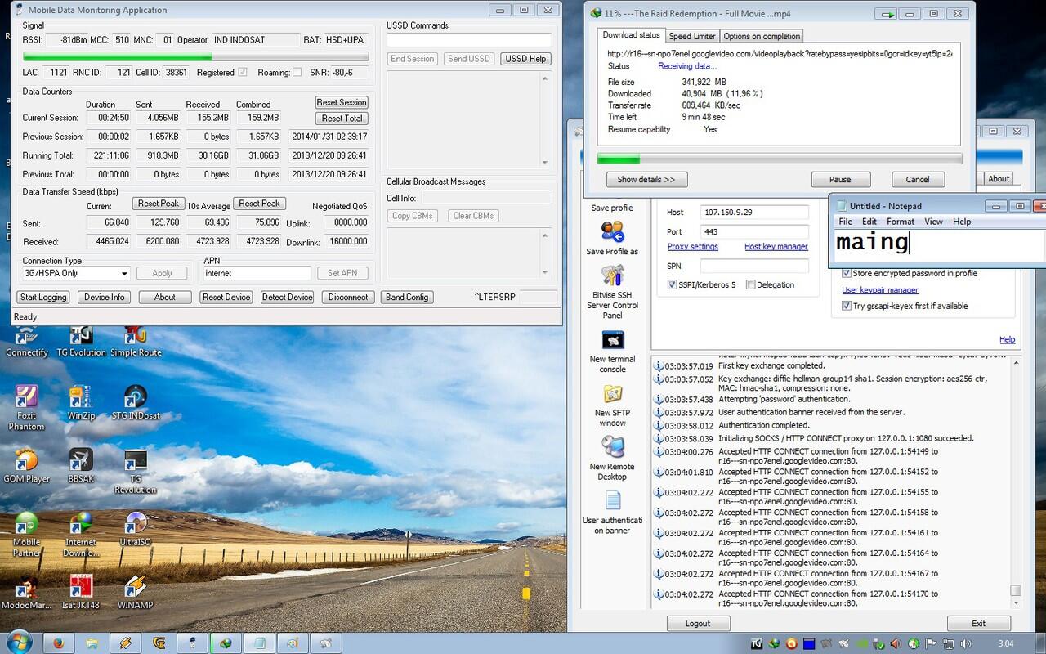Open the File menu in Notepad
This screenshot has height=654, width=1046.
[845, 222]
